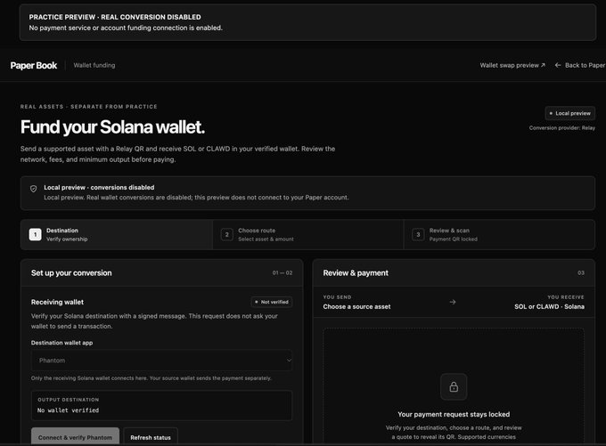Click 'Wallet funding' header label
606x446 pixels.
pyautogui.click(x=94, y=65)
